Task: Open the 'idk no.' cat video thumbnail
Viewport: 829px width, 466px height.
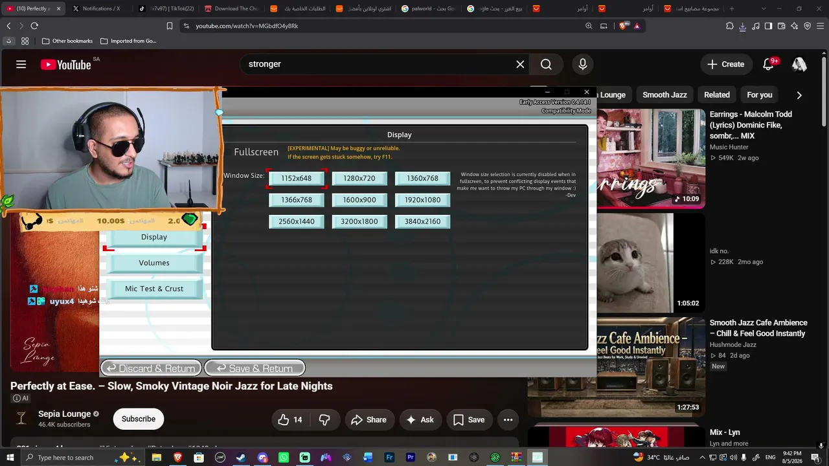Action: 651,263
